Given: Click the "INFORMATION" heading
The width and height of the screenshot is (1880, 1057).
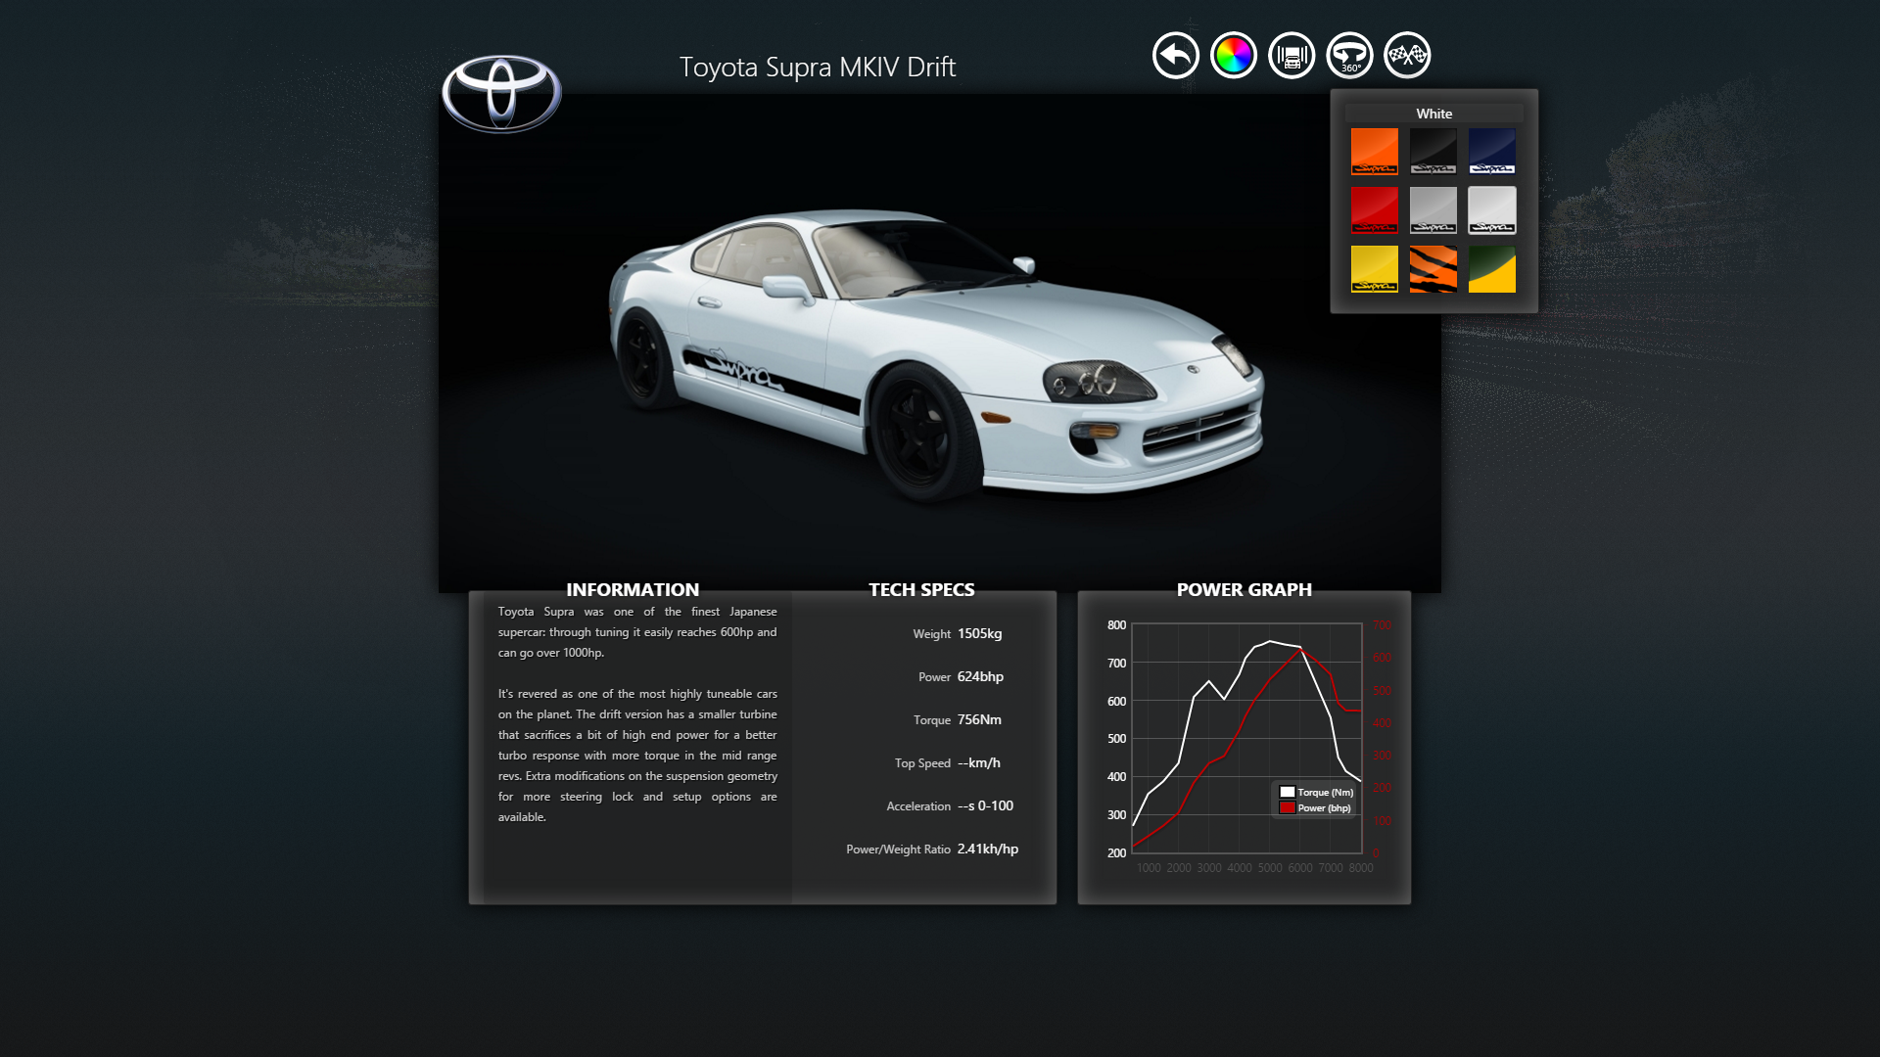Looking at the screenshot, I should pos(633,589).
